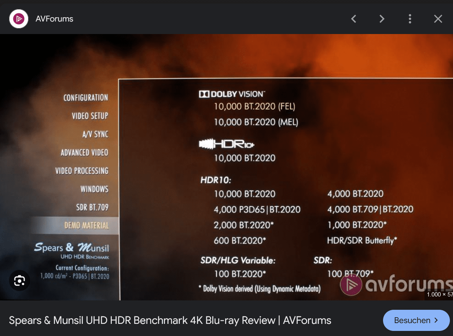Choose 600 BT.2020* option

coord(240,241)
